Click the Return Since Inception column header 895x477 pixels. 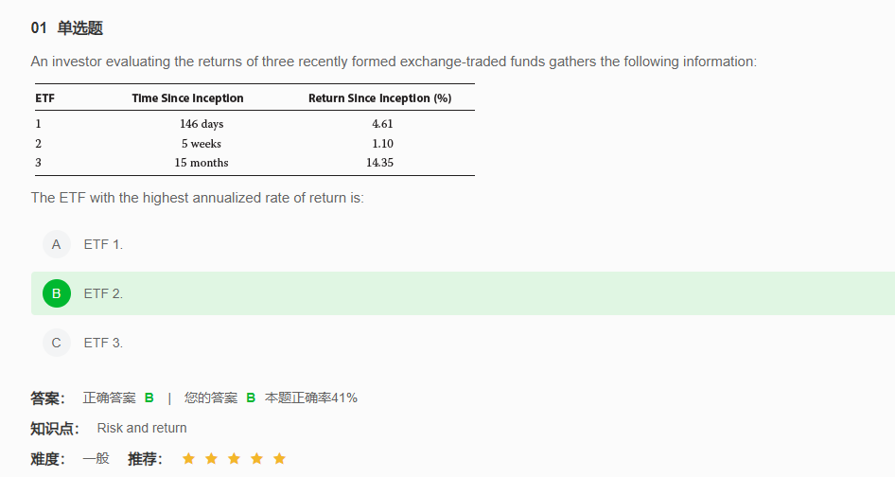click(380, 98)
